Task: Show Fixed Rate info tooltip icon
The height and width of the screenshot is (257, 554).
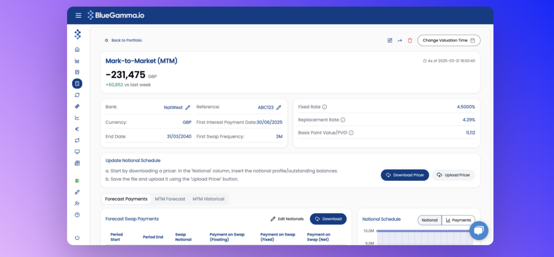Action: pos(324,107)
